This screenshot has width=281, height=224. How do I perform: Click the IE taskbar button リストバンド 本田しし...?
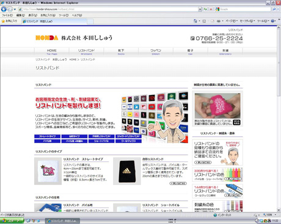point(62,221)
